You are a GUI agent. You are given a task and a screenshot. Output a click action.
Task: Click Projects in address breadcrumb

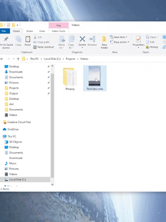point(71,59)
